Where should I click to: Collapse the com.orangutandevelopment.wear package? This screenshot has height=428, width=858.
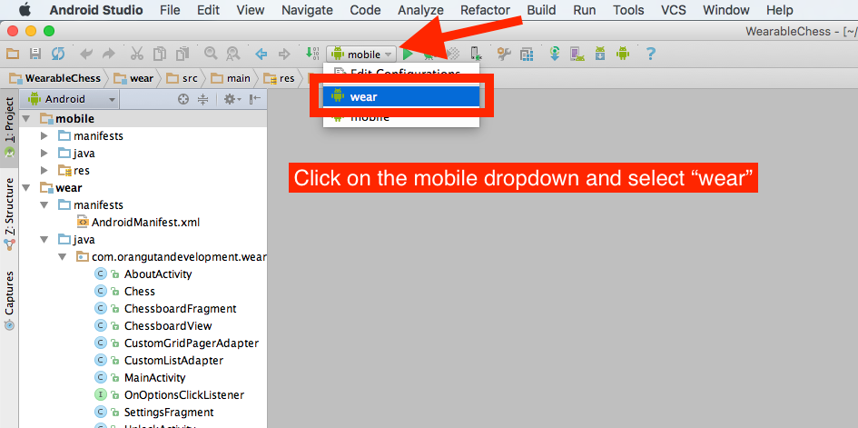point(63,257)
